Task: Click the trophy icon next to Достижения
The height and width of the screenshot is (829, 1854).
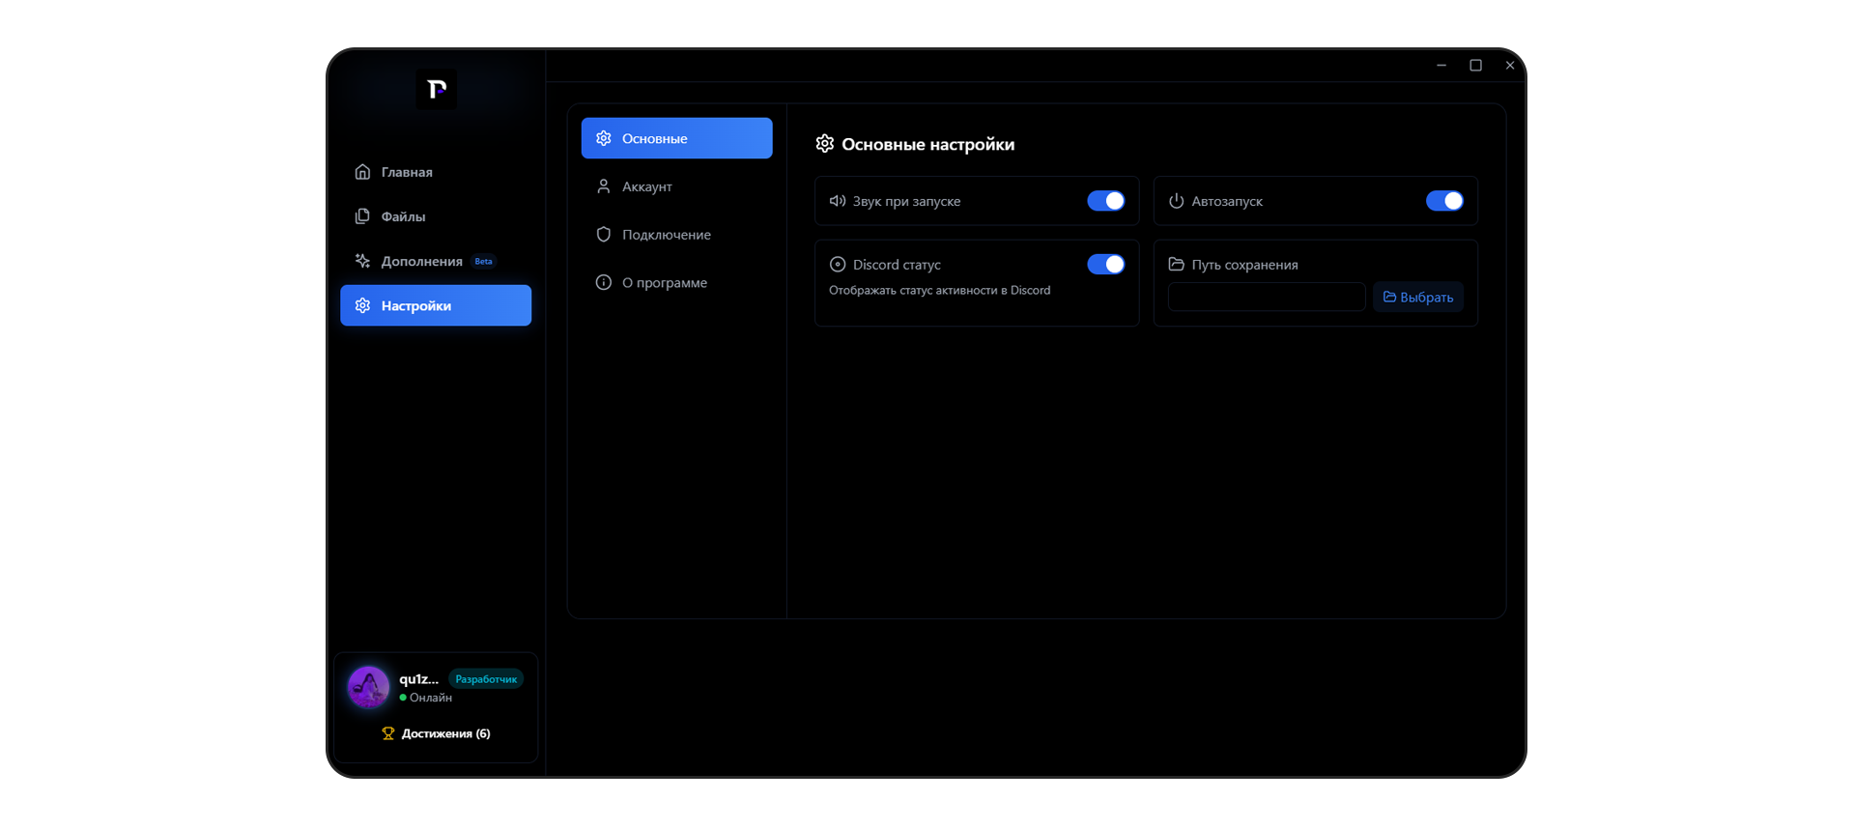Action: click(388, 733)
